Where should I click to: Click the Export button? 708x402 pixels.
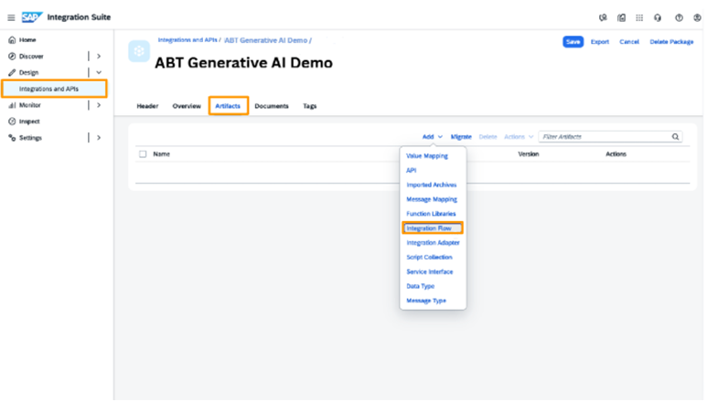point(600,41)
